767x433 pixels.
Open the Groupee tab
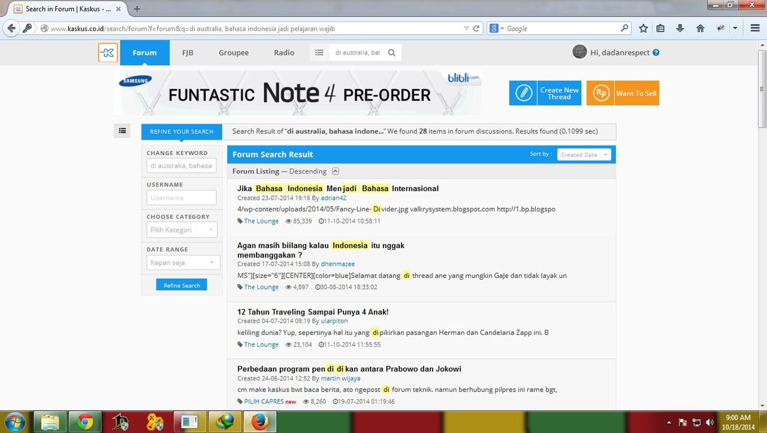[234, 53]
